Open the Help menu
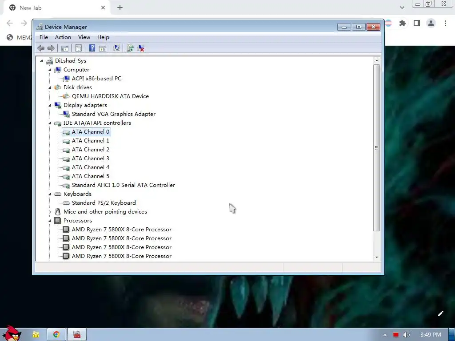Image resolution: width=455 pixels, height=341 pixels. point(103,37)
